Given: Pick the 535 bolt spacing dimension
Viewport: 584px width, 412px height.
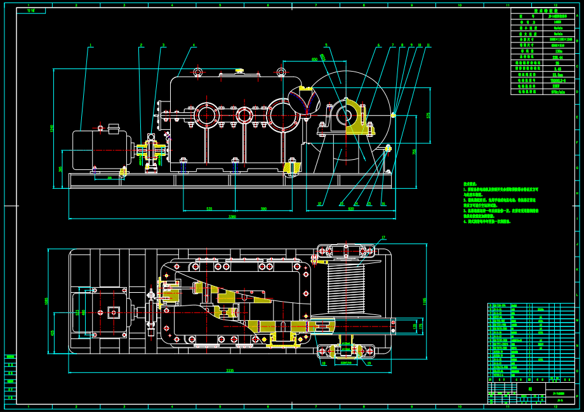Looking at the screenshot, I should pos(209,209).
